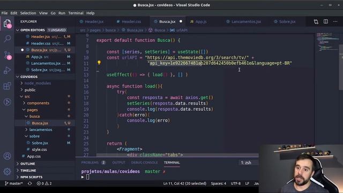The height and width of the screenshot is (193, 343).
Task: Click the master branch status item
Action: coord(14,183)
